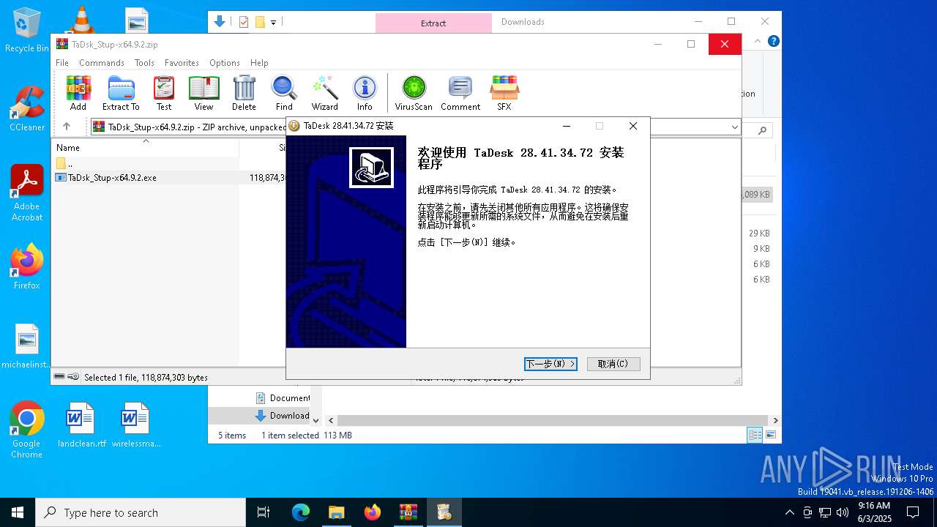Select Downloads in Explorer navigation pane
937x527 pixels.
coord(283,415)
